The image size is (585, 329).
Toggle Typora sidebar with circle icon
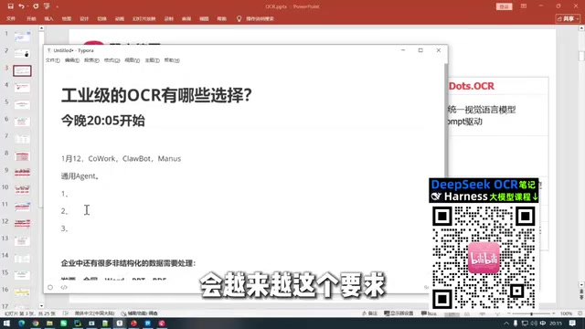tap(50, 287)
